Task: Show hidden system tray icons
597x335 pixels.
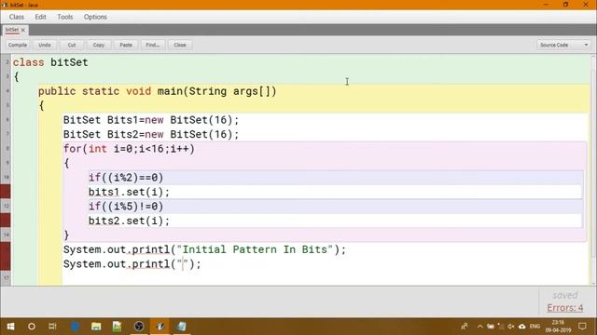Action: 479,327
